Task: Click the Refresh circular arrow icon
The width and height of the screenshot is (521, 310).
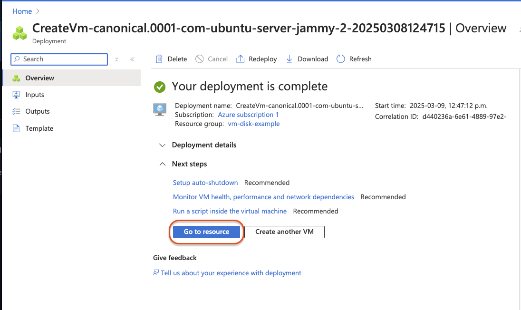Action: (340, 59)
